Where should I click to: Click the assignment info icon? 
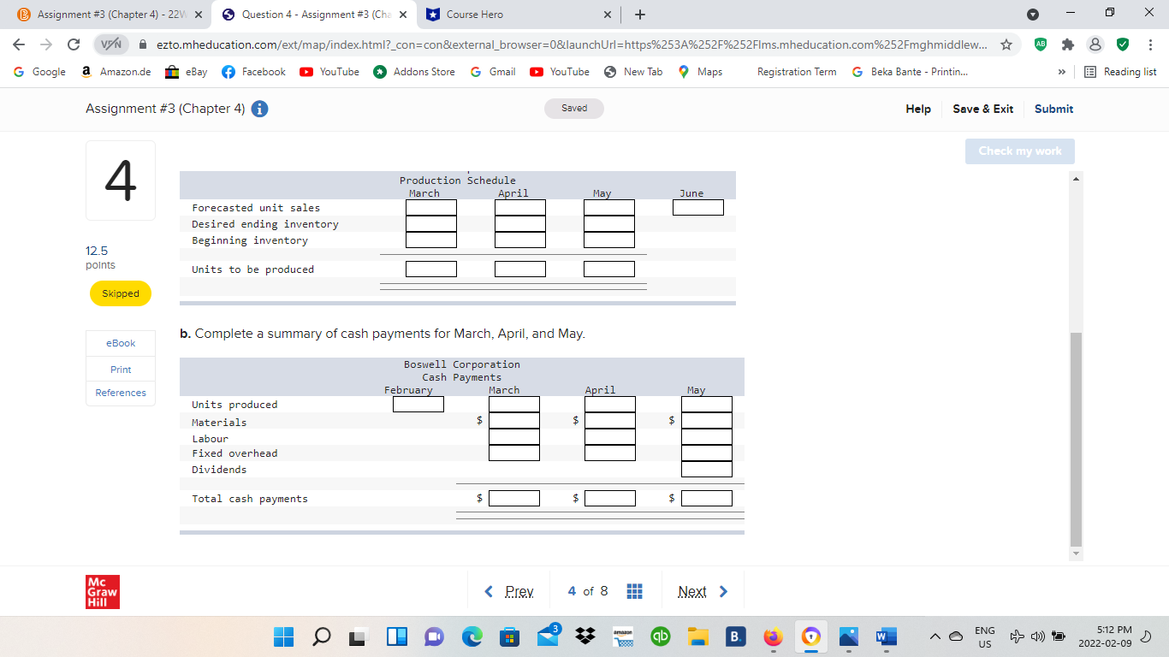258,109
